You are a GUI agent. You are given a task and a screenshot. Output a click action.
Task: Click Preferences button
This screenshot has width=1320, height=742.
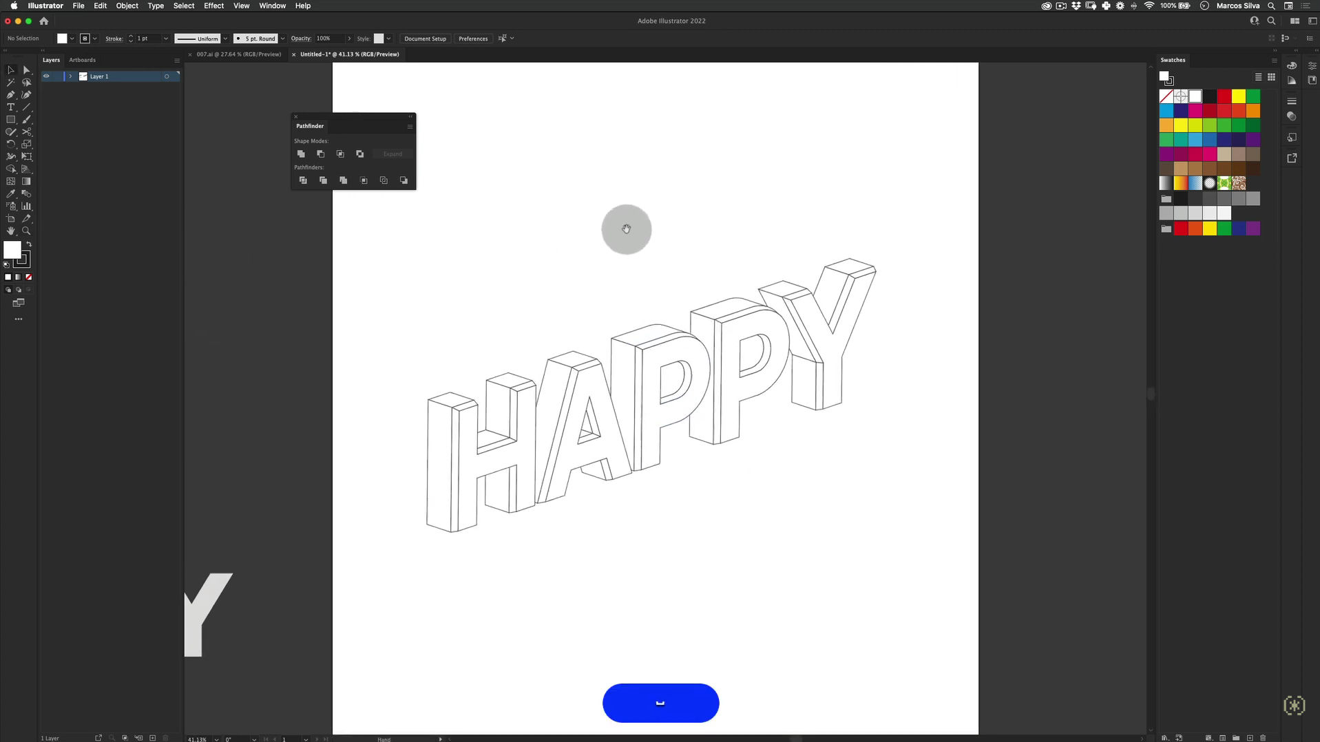tap(473, 39)
